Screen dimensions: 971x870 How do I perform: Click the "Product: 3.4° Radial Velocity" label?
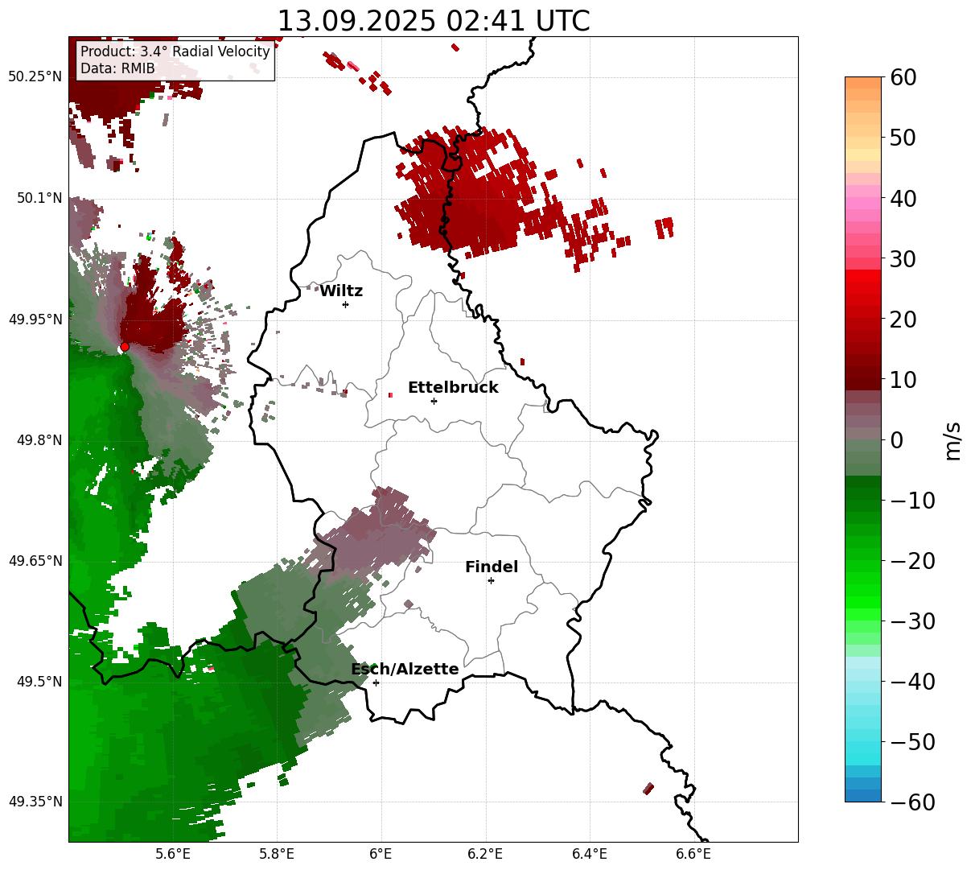click(175, 52)
